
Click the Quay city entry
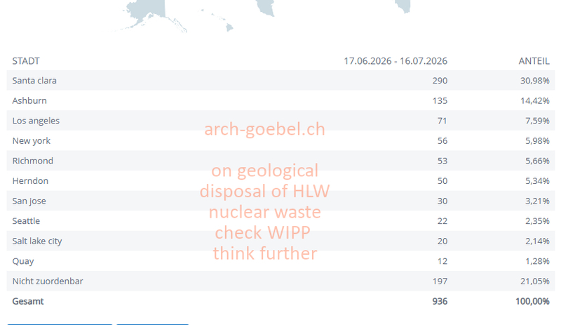(x=23, y=261)
